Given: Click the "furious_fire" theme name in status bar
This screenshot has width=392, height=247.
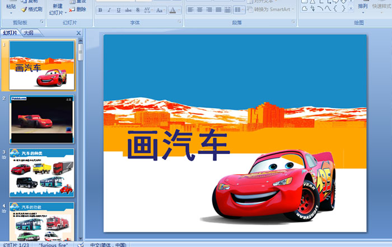Looking at the screenshot, I should 53,245.
